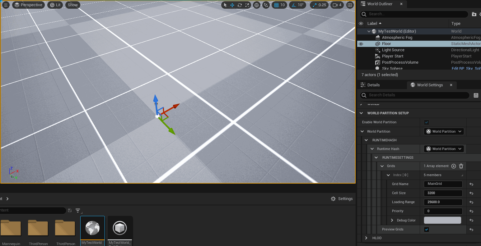Image resolution: width=481 pixels, height=246 pixels.
Task: Activate the Scale tool
Action: 247,5
